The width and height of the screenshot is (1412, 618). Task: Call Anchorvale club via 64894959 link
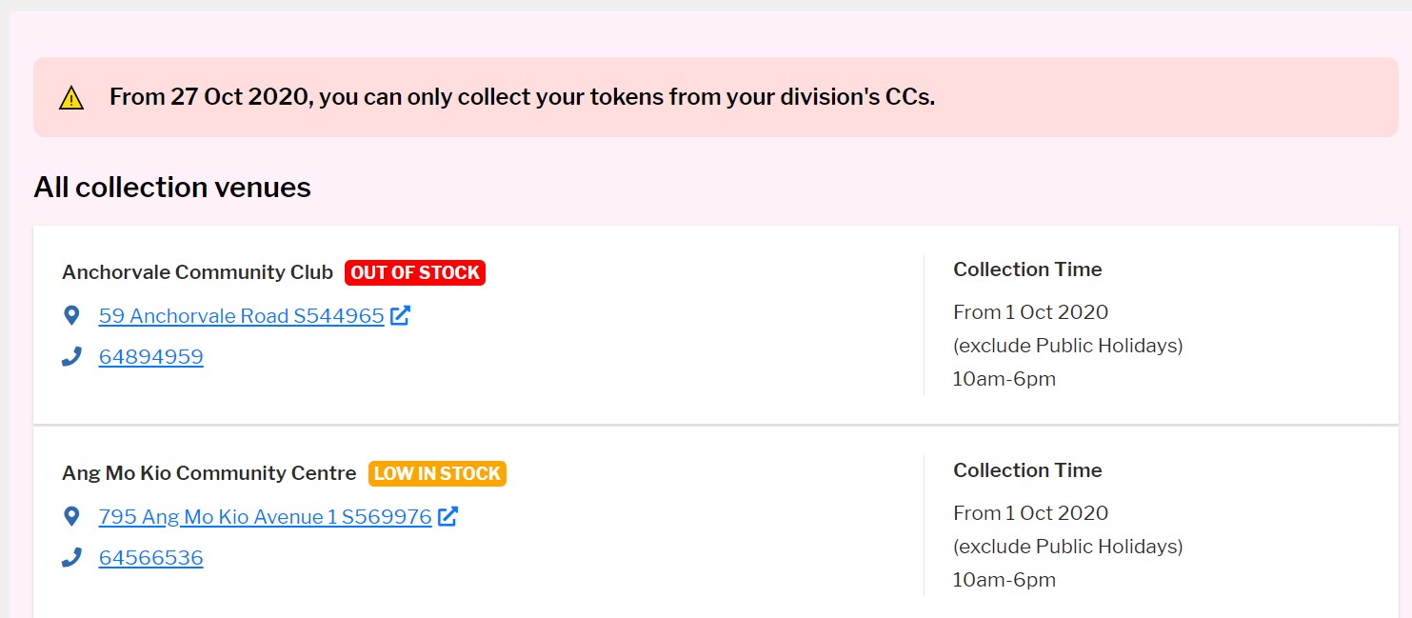[151, 357]
